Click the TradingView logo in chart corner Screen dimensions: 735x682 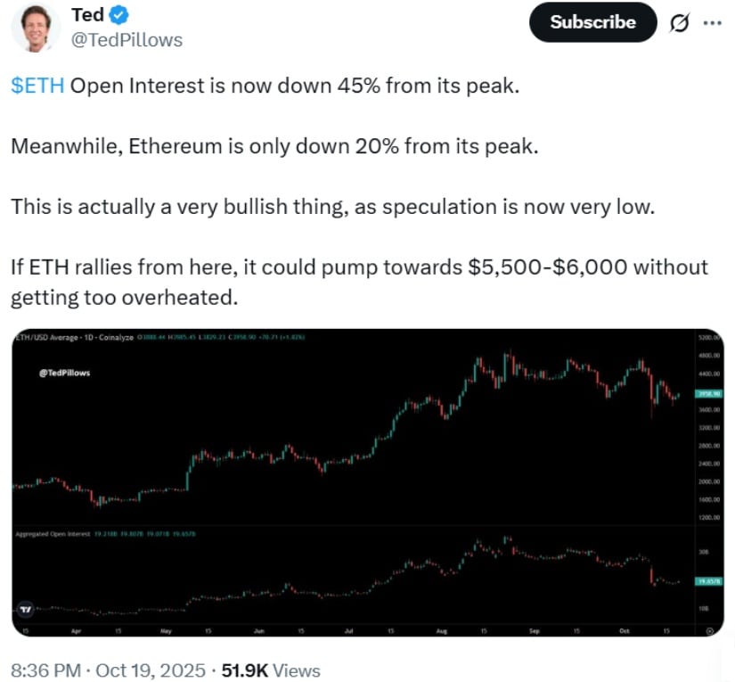(x=28, y=608)
